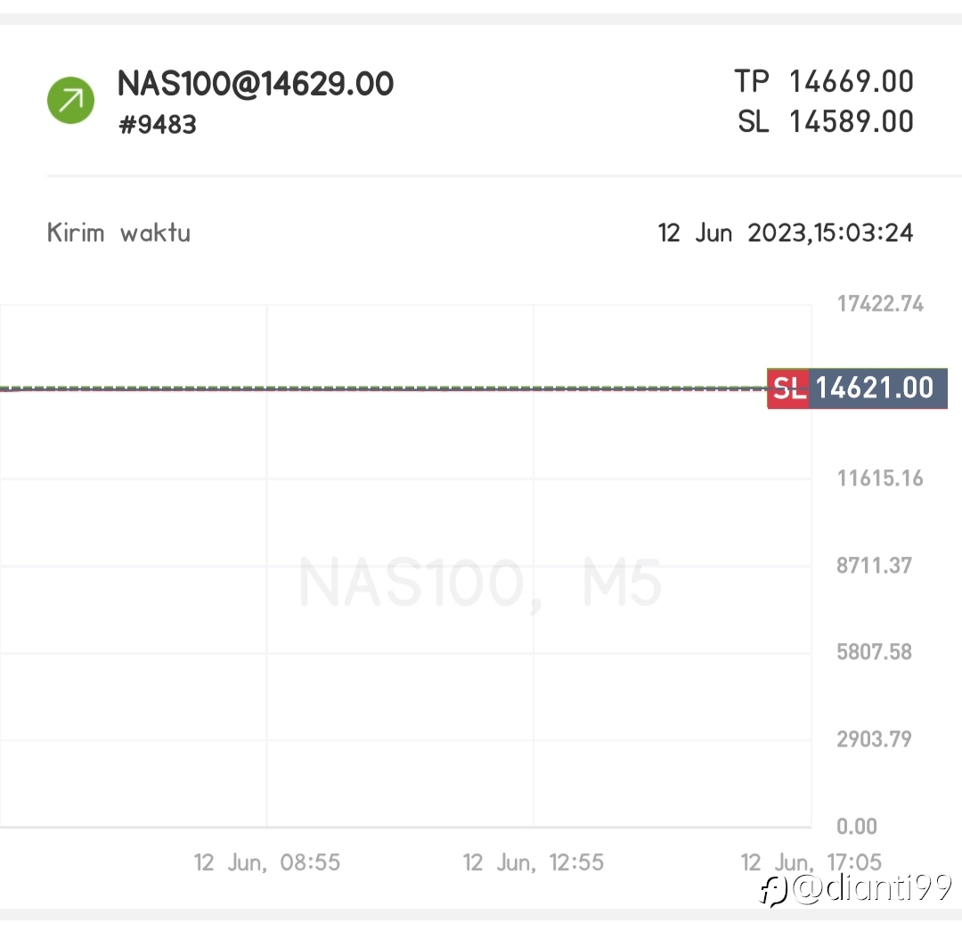Screen dimensions: 962x939
Task: Tap the 12 Jun, 08:55 time label
Action: (267, 863)
